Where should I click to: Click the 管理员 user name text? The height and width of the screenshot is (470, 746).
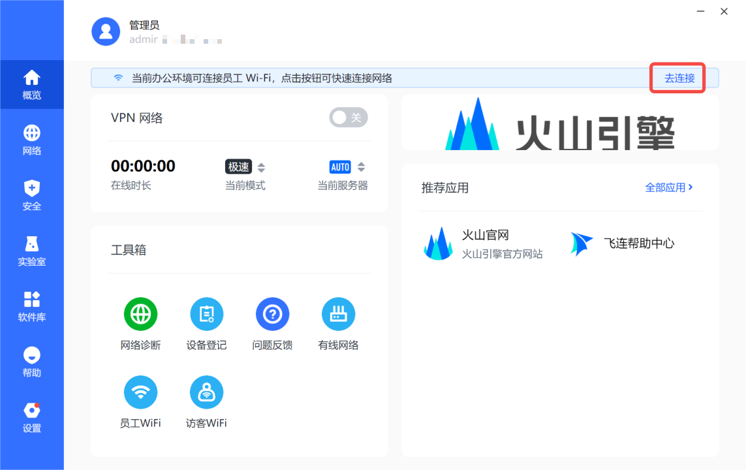[144, 25]
